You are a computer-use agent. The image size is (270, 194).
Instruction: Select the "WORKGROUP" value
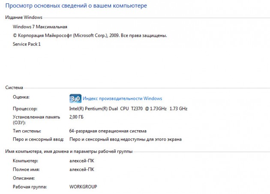click(x=83, y=187)
